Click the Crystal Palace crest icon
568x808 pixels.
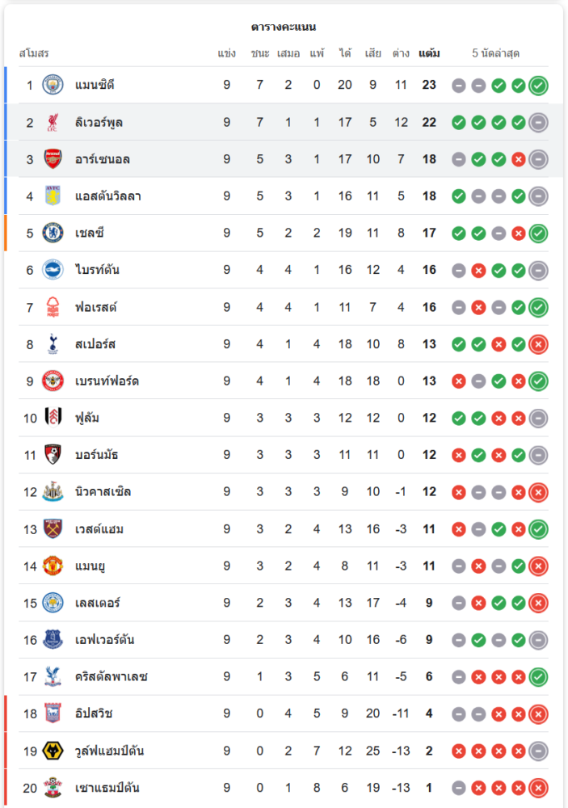click(x=53, y=677)
